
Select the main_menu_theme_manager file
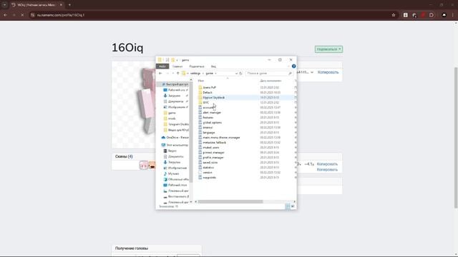pos(221,138)
